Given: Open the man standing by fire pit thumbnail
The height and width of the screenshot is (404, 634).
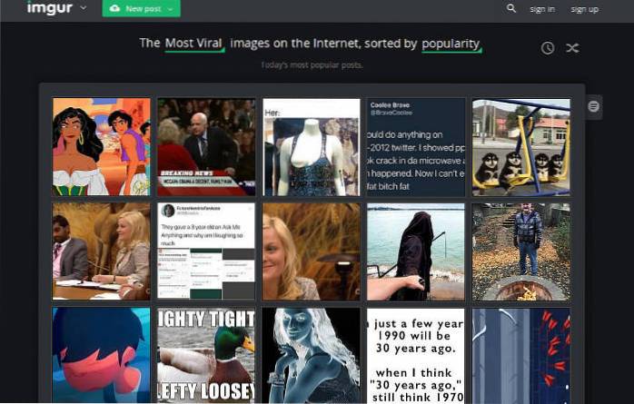Looking at the screenshot, I should click(x=521, y=251).
